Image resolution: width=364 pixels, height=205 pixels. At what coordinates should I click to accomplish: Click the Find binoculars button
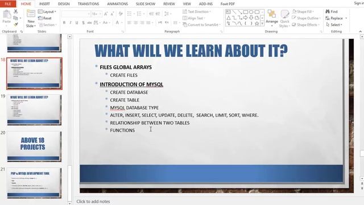[x=332, y=11]
